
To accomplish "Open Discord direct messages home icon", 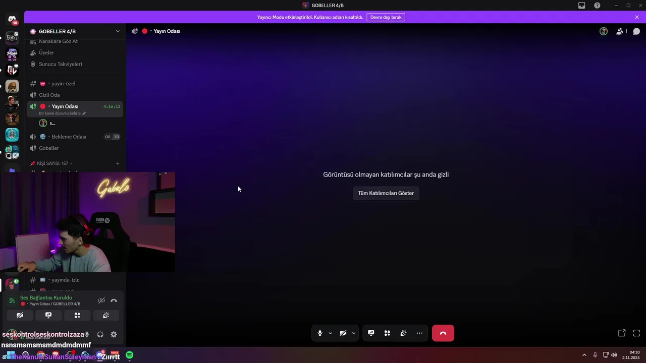I will tap(12, 19).
